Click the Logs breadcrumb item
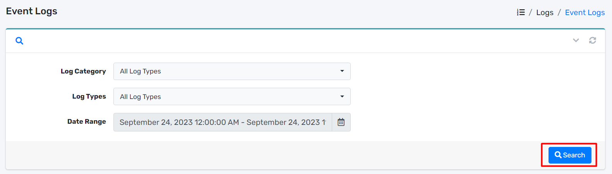The image size is (612, 174). [545, 12]
